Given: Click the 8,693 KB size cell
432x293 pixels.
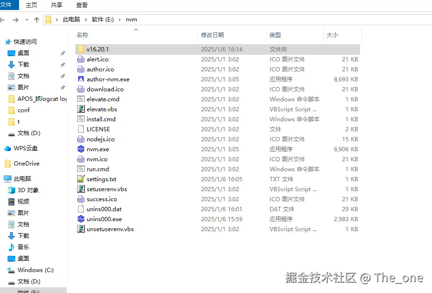Looking at the screenshot, I should click(x=346, y=79).
